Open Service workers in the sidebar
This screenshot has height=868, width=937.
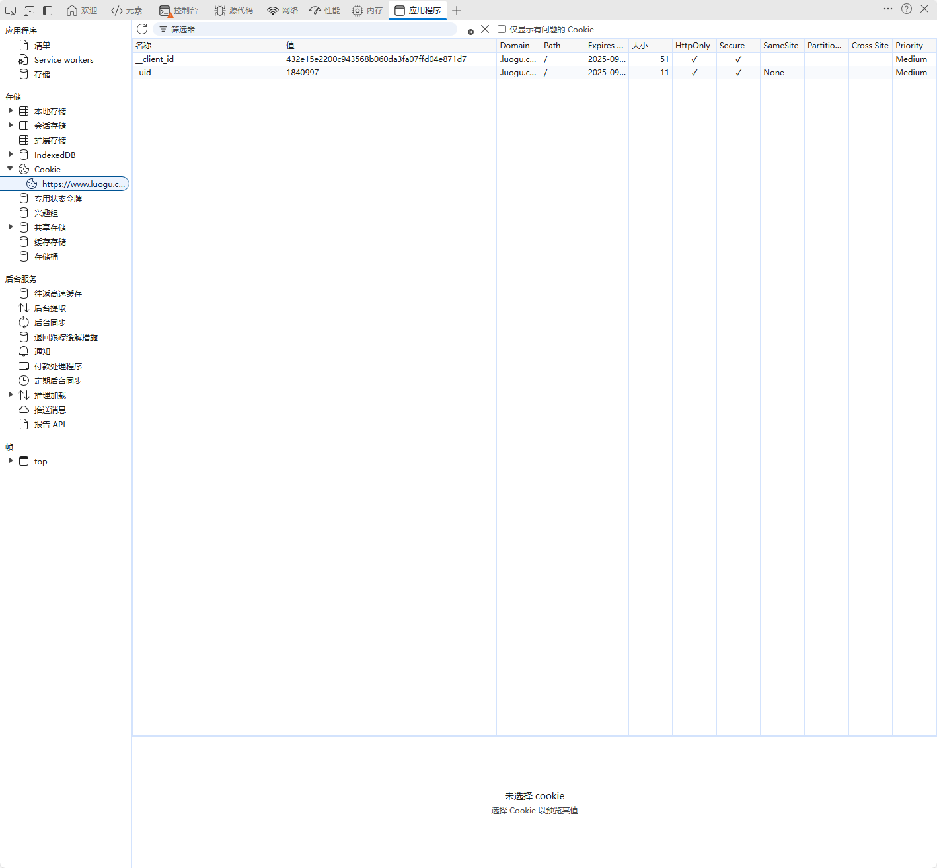[x=63, y=60]
